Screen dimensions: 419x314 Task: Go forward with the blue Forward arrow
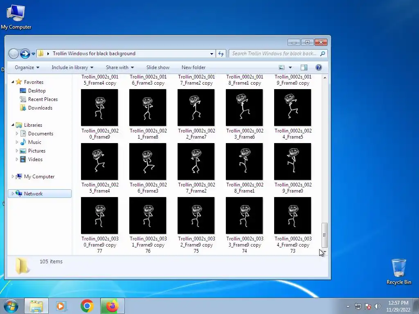[x=25, y=54]
